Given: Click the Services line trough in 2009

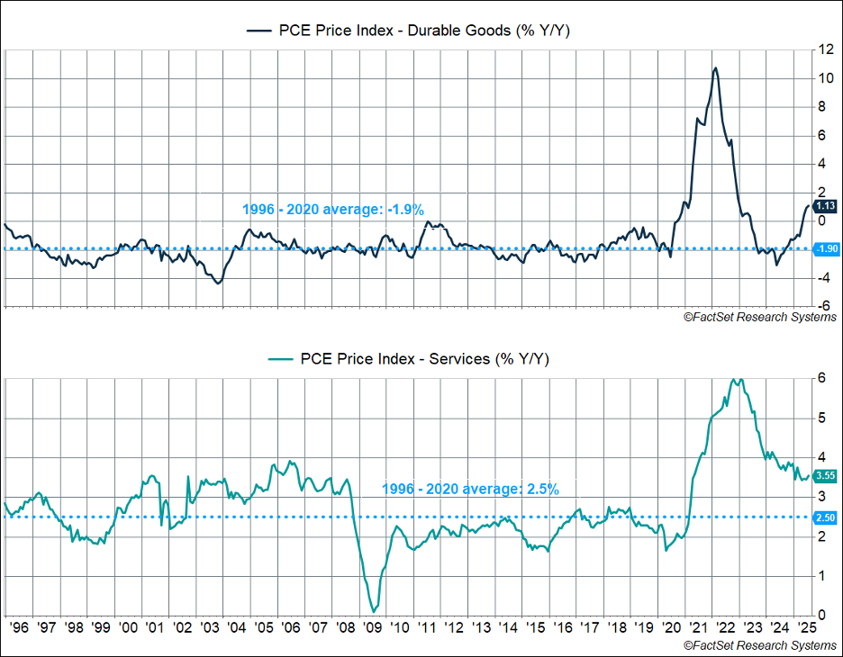Looking at the screenshot, I should [372, 611].
